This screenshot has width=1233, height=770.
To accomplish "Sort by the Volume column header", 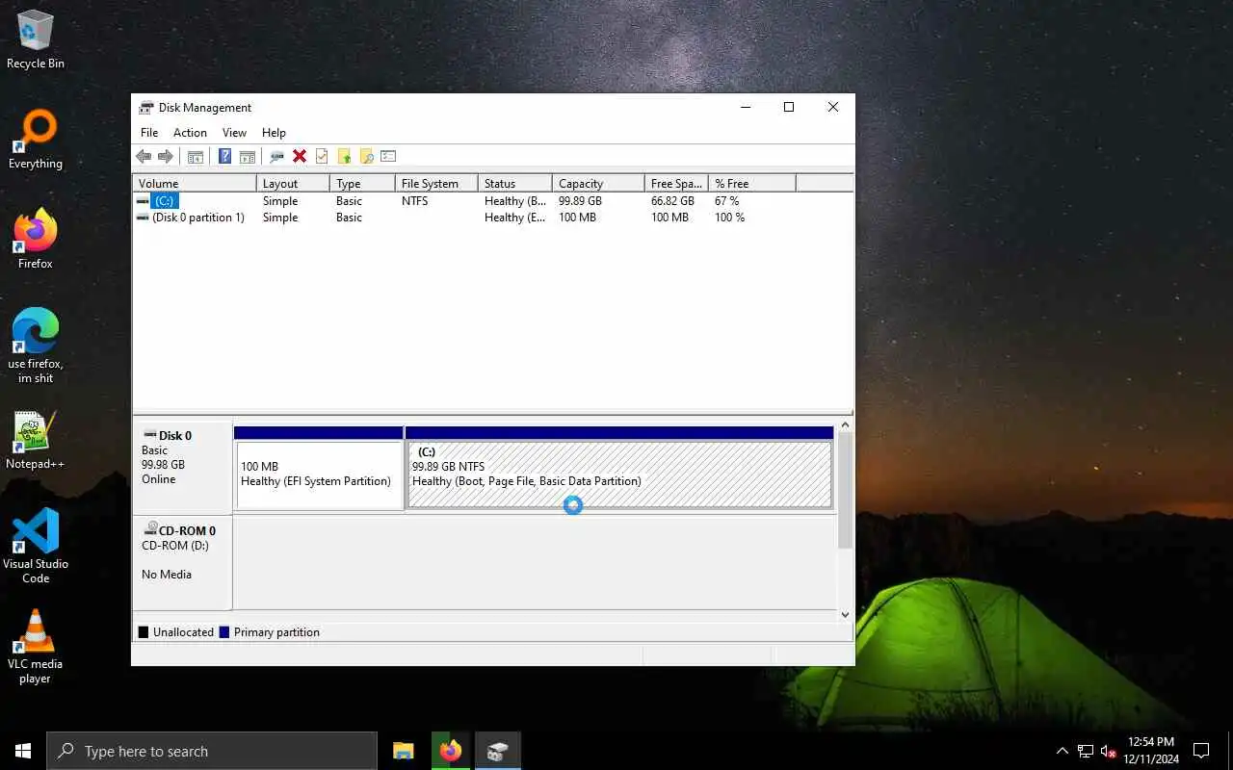I will (x=195, y=183).
